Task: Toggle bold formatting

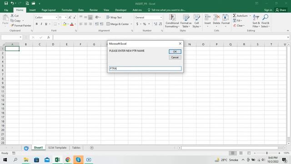Action: point(37,24)
